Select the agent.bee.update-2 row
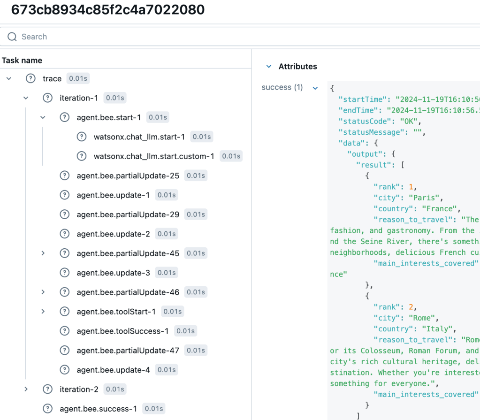This screenshot has width=480, height=420. 113,234
